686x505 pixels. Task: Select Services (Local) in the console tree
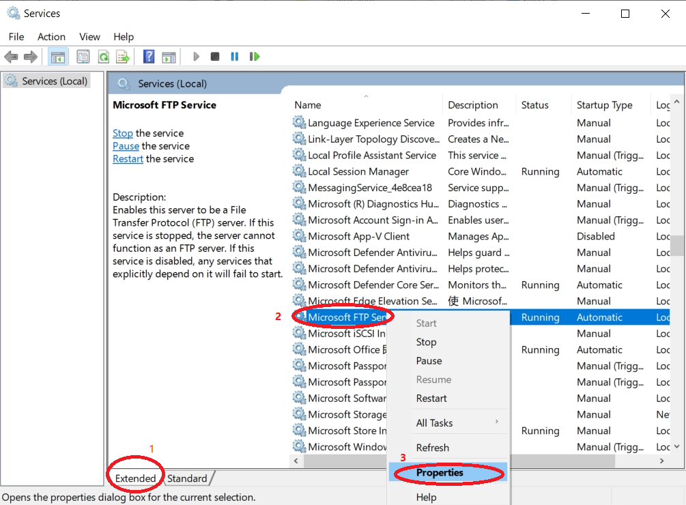(46, 81)
